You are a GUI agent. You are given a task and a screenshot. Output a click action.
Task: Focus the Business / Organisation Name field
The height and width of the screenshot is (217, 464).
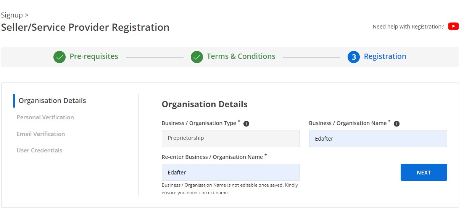point(378,139)
